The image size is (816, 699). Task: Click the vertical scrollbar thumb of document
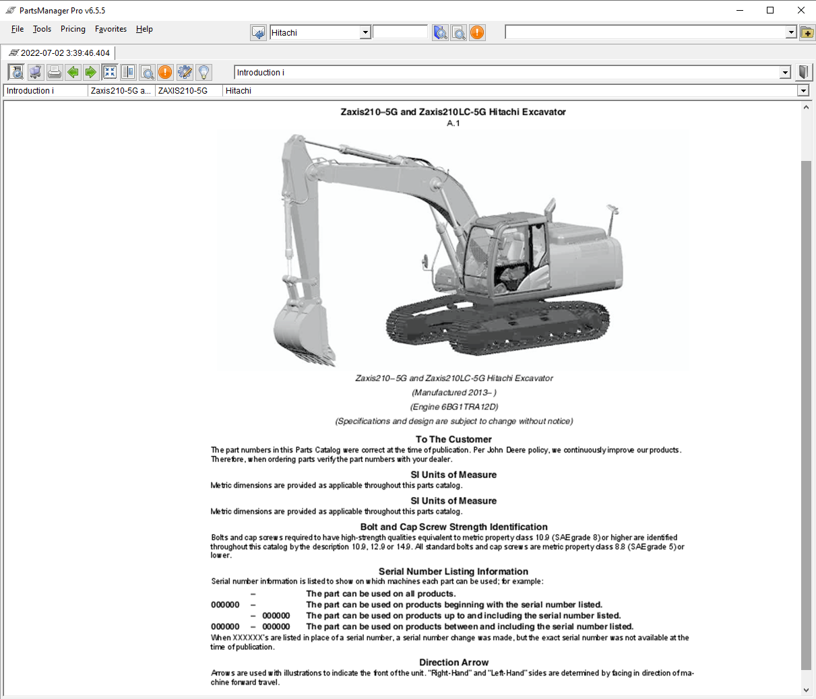[x=806, y=414]
